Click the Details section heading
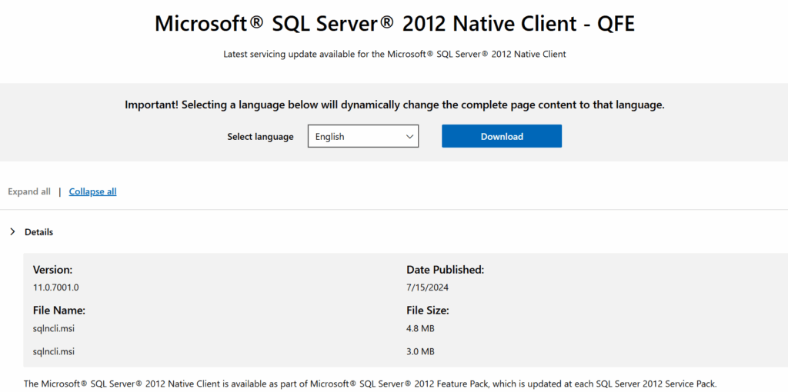The image size is (788, 392). coord(38,232)
